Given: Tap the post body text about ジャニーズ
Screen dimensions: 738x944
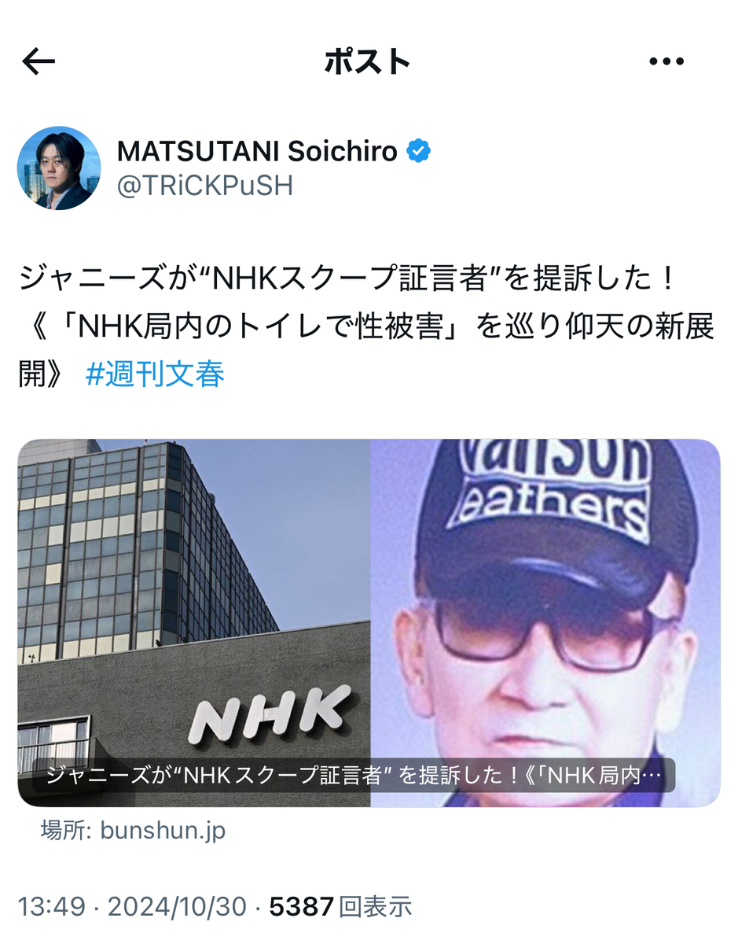Looking at the screenshot, I should tap(366, 326).
